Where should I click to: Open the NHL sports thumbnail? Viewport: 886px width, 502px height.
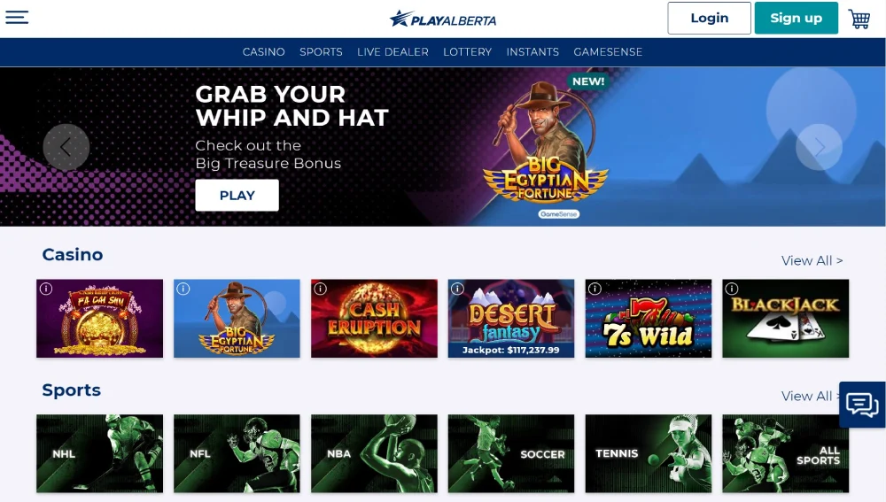coord(99,453)
